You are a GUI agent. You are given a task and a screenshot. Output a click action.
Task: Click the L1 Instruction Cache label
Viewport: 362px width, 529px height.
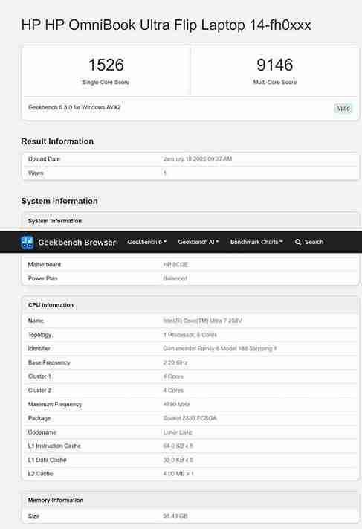pyautogui.click(x=54, y=446)
